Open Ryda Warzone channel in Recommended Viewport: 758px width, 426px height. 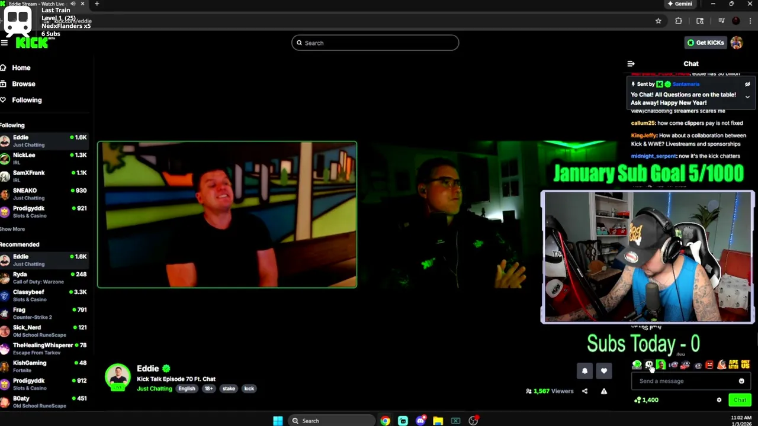[44, 277]
